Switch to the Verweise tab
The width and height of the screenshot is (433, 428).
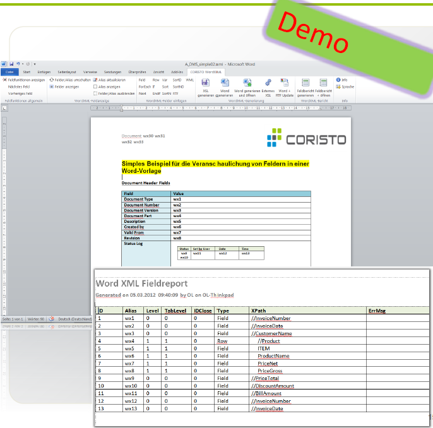[x=90, y=72]
